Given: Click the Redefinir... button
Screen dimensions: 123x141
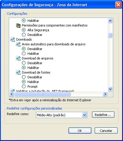Looking at the screenshot, I should click(103, 115).
